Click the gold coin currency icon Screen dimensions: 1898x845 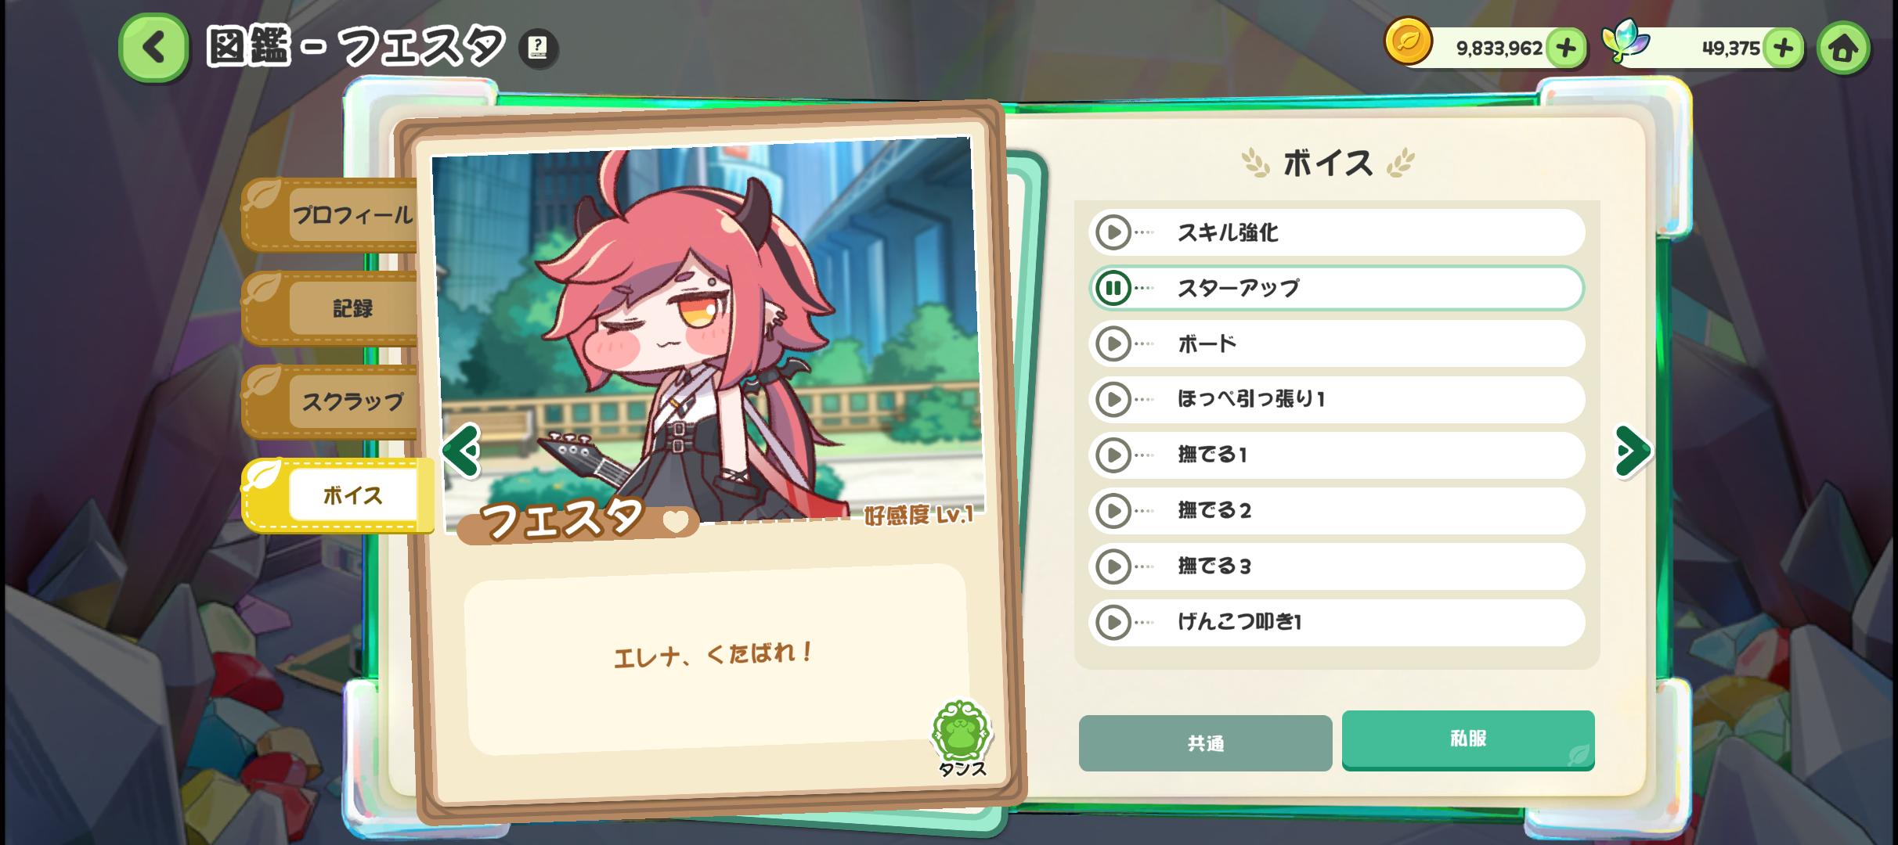(1408, 41)
